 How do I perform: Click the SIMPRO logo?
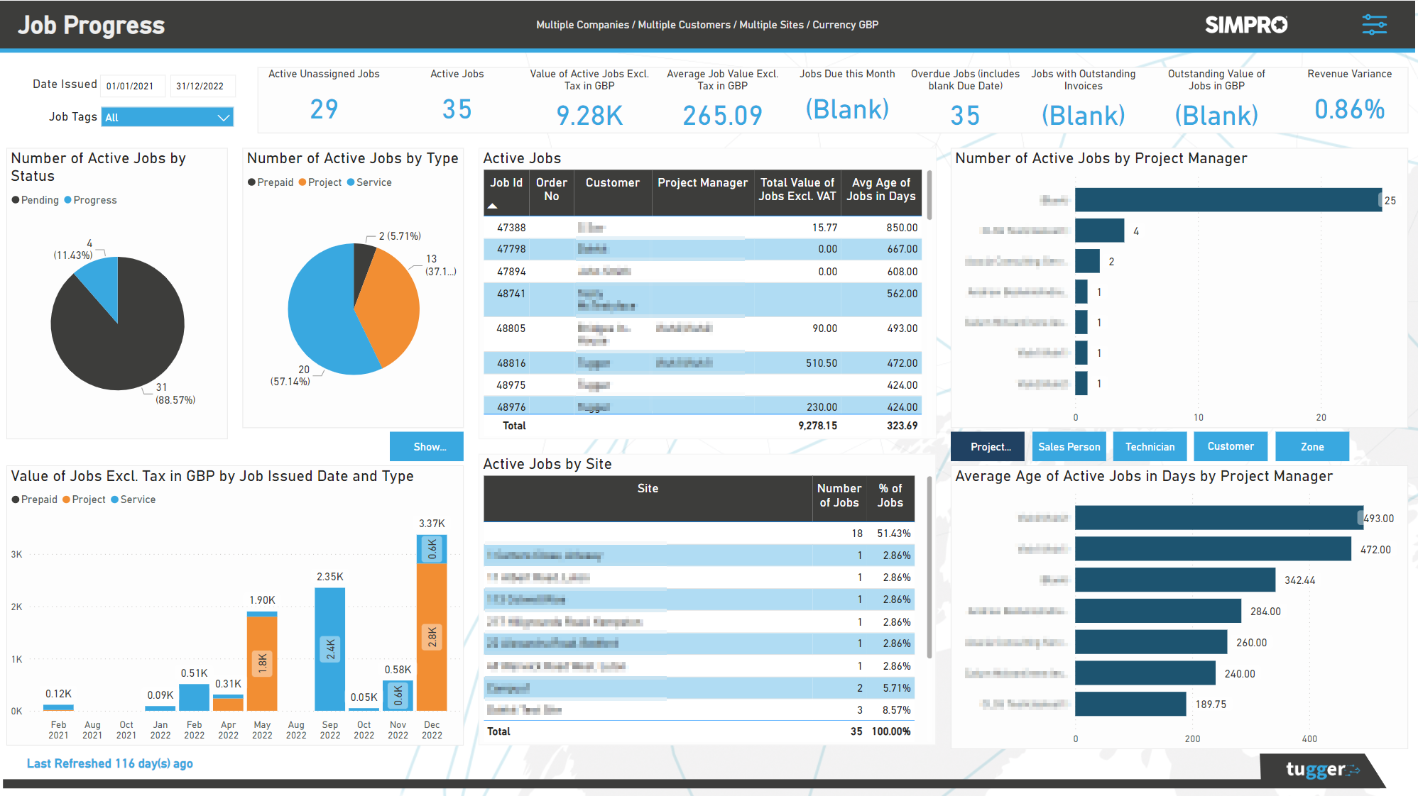[1246, 24]
